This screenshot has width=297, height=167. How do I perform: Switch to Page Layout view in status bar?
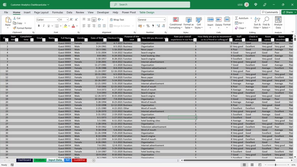pos(252,165)
